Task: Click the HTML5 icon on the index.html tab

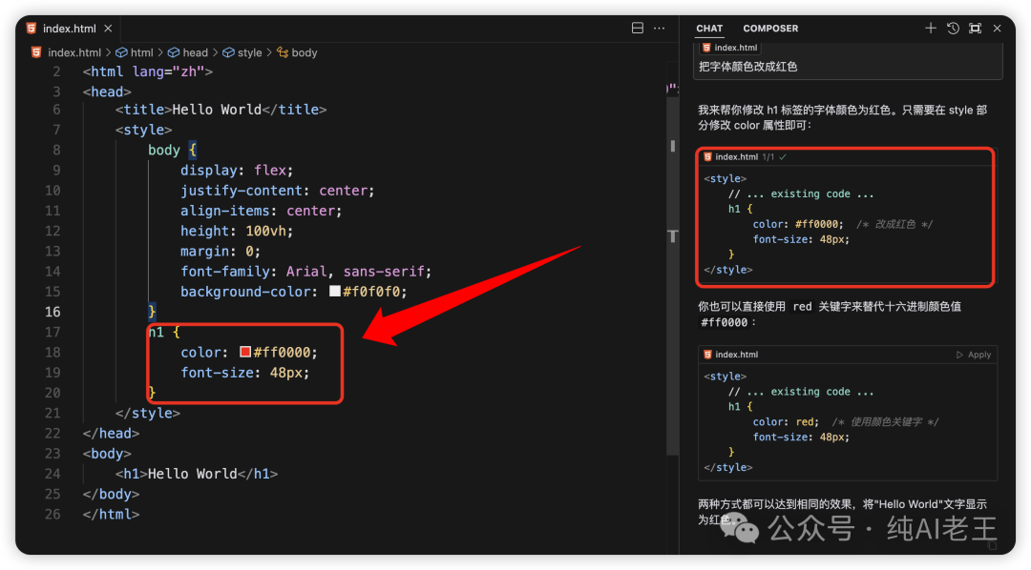Action: [32, 29]
